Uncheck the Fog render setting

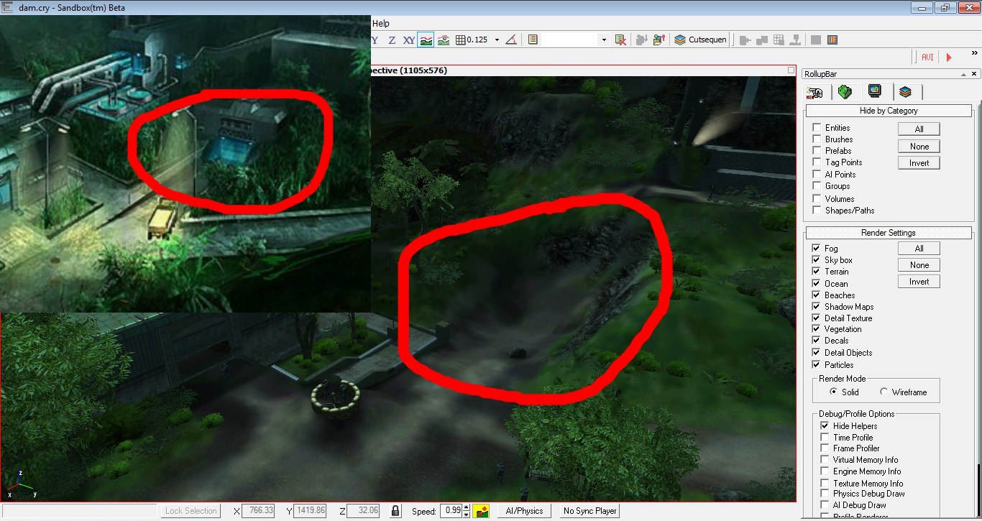tap(816, 248)
